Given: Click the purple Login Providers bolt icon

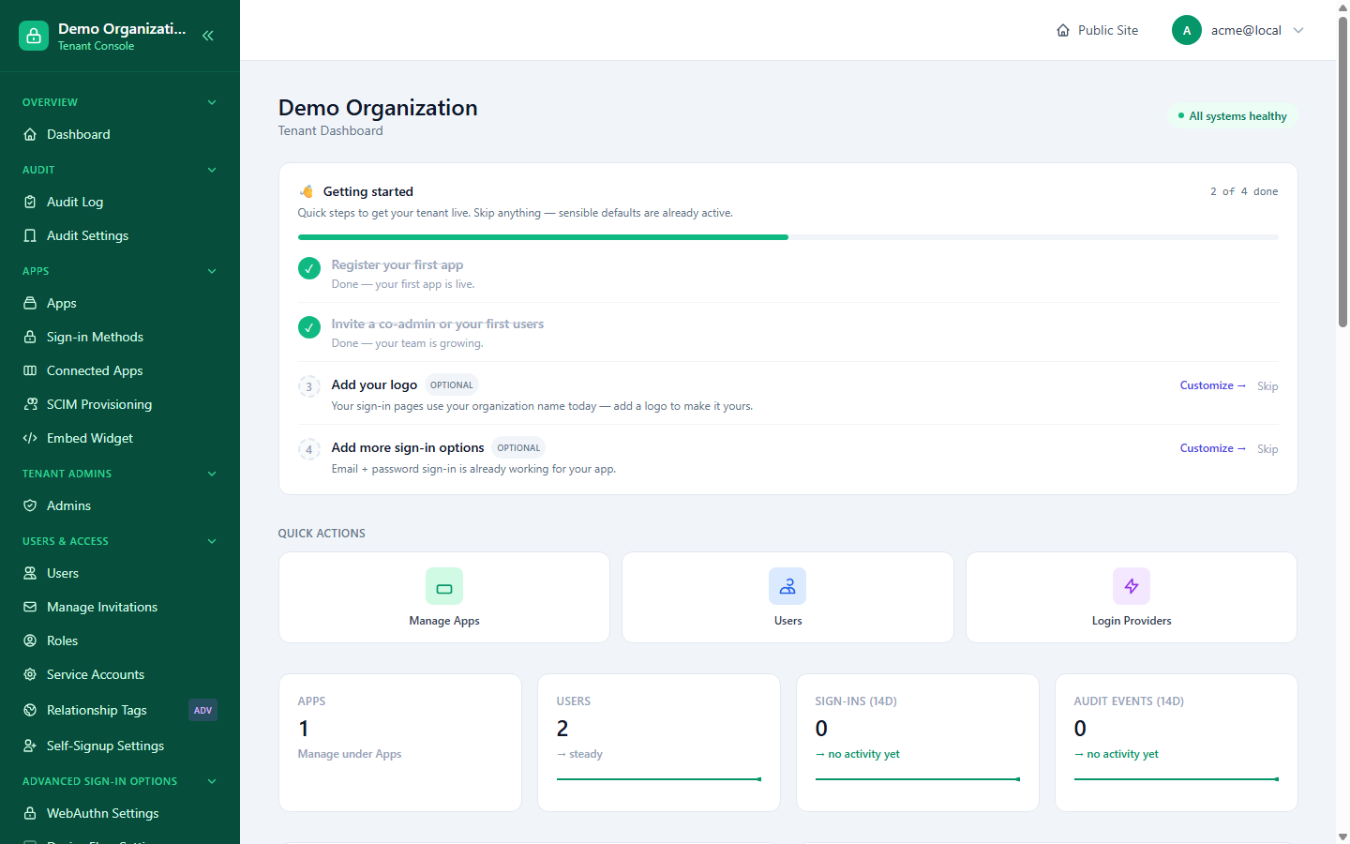Looking at the screenshot, I should coord(1132,587).
